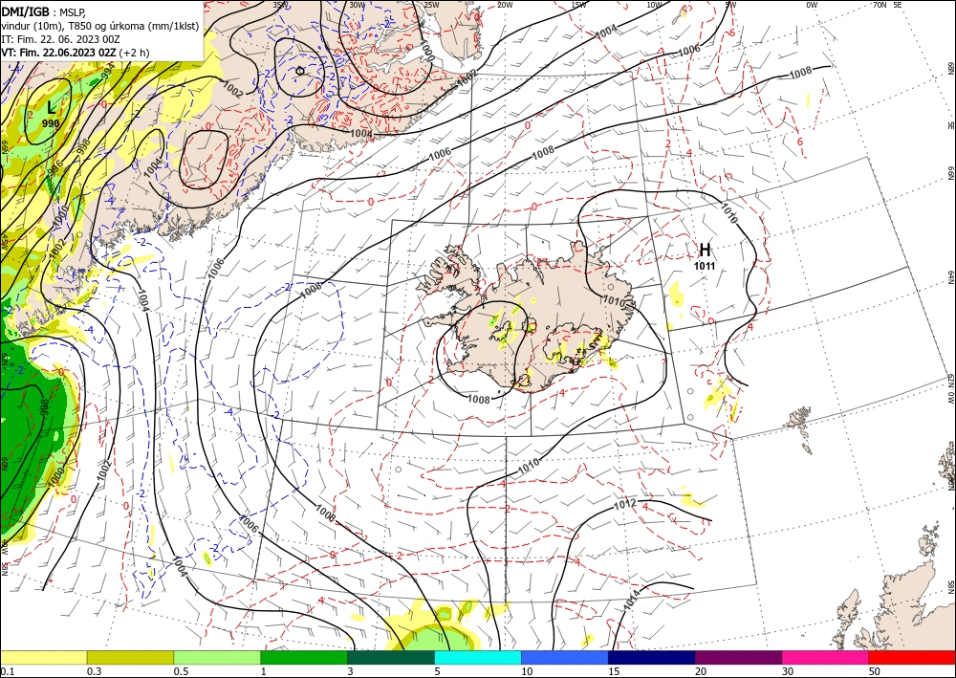This screenshot has width=956, height=678.
Task: Click the navy 15 mm legend swatch
Action: tap(652, 657)
